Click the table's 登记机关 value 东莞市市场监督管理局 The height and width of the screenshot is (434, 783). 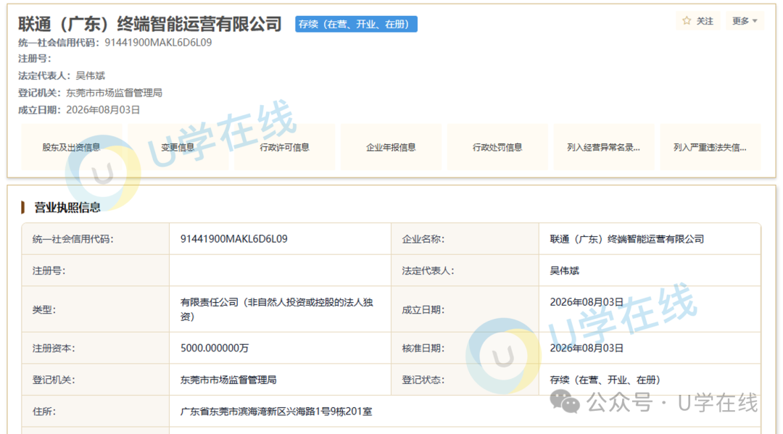coord(228,380)
